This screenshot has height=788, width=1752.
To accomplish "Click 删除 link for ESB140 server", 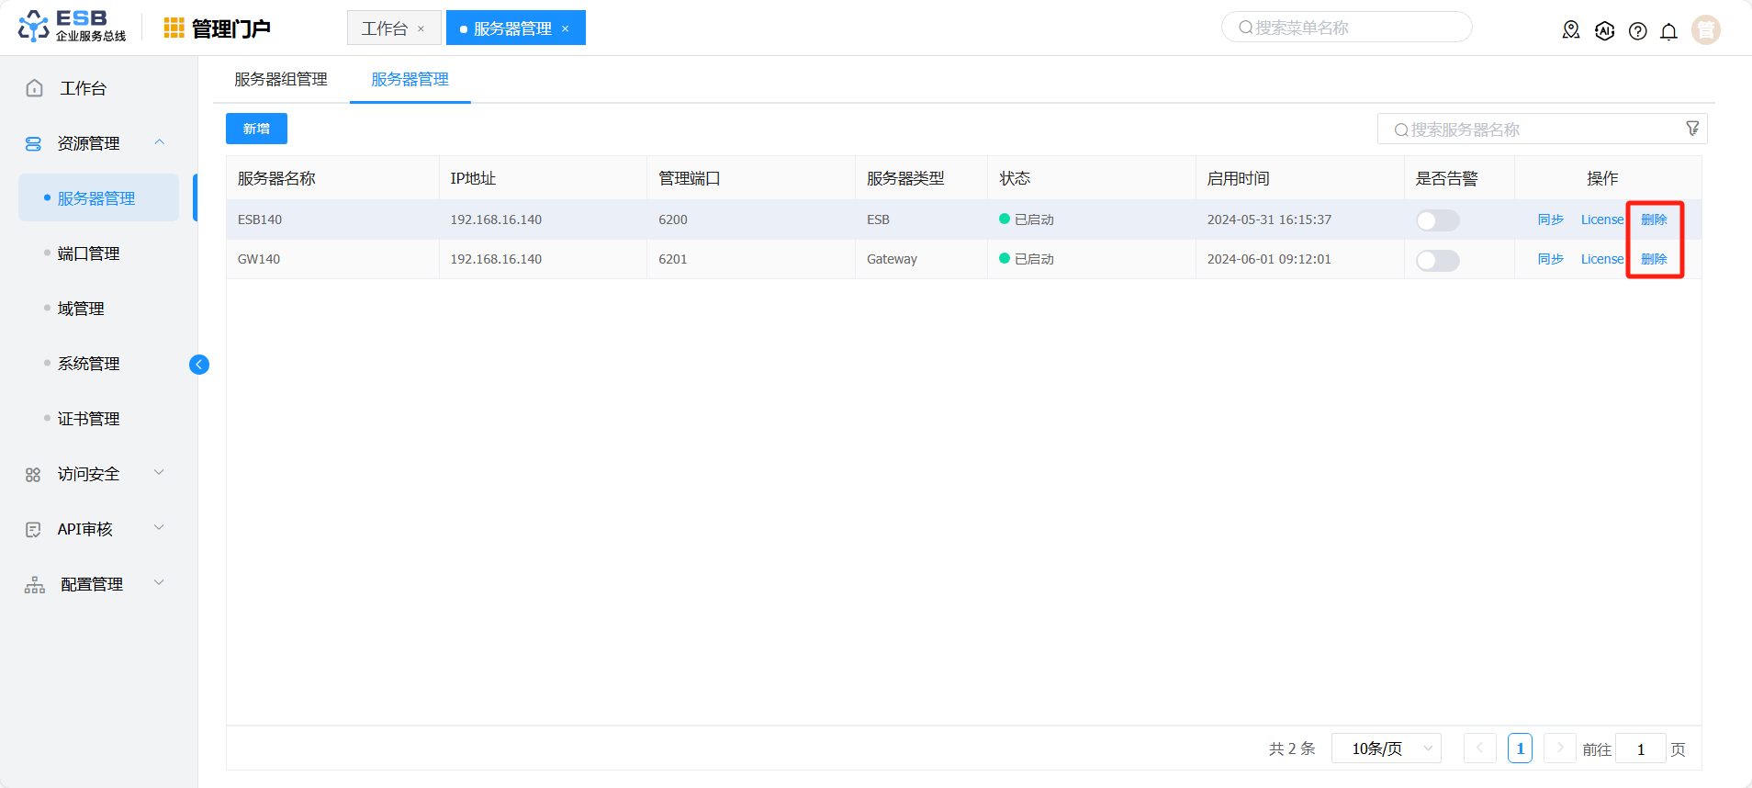I will pyautogui.click(x=1654, y=220).
